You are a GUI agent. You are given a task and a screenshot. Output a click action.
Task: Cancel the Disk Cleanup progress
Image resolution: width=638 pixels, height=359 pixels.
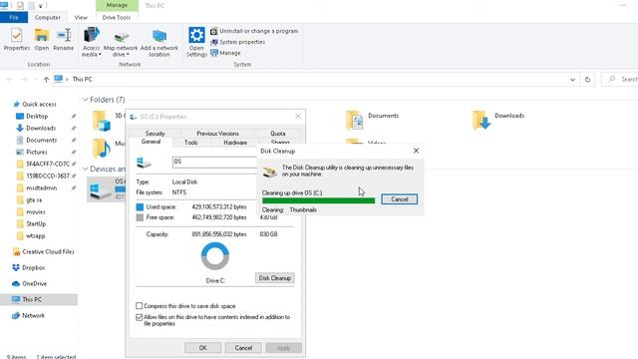[399, 199]
